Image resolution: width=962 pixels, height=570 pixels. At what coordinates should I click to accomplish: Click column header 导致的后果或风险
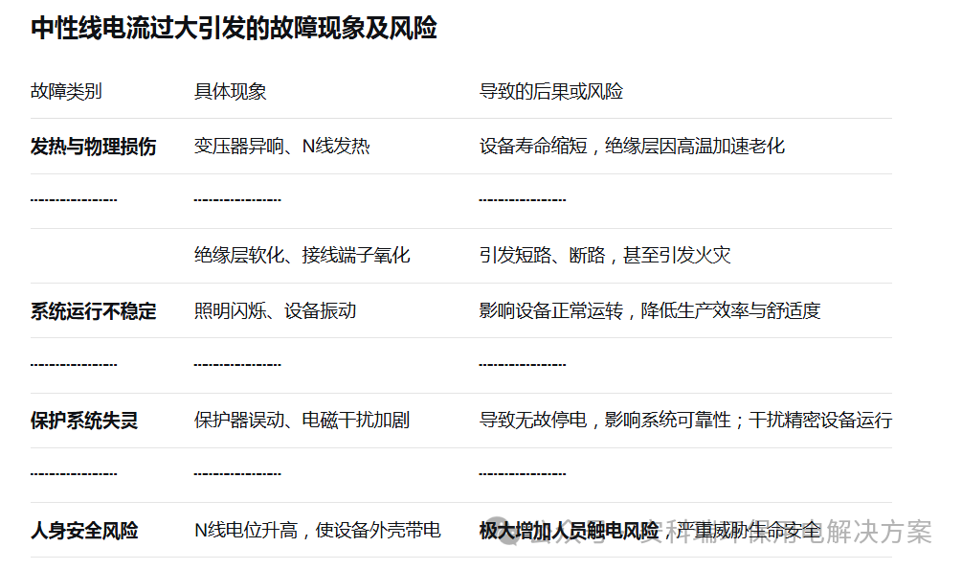pos(551,92)
